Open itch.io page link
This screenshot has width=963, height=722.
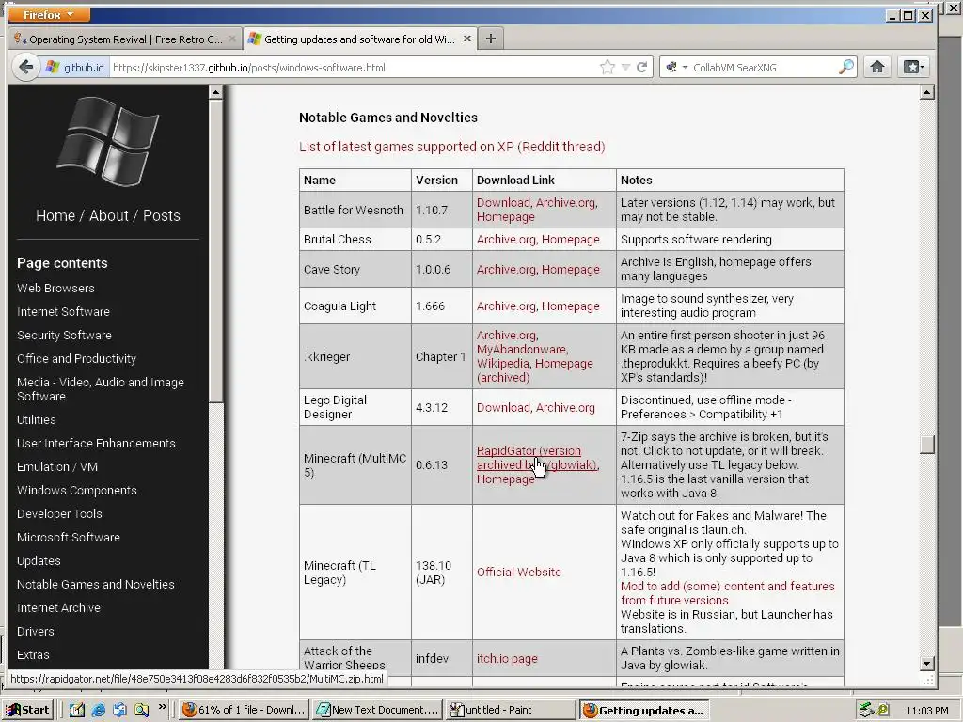(x=507, y=658)
